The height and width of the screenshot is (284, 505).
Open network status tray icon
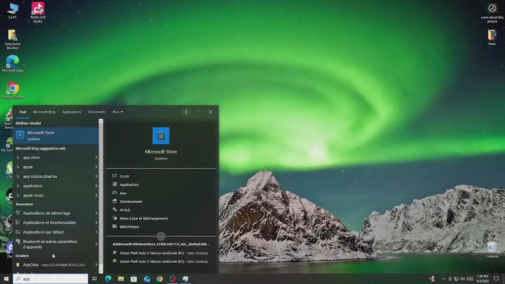(456, 279)
